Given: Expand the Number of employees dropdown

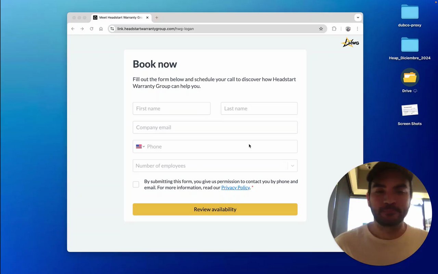Looking at the screenshot, I should tap(215, 166).
